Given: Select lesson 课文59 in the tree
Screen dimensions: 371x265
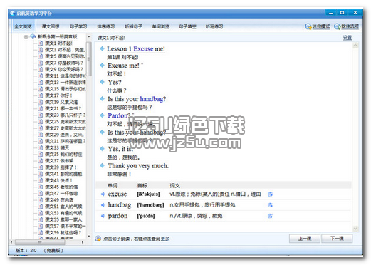Looking at the screenshot, I should [x=63, y=233].
